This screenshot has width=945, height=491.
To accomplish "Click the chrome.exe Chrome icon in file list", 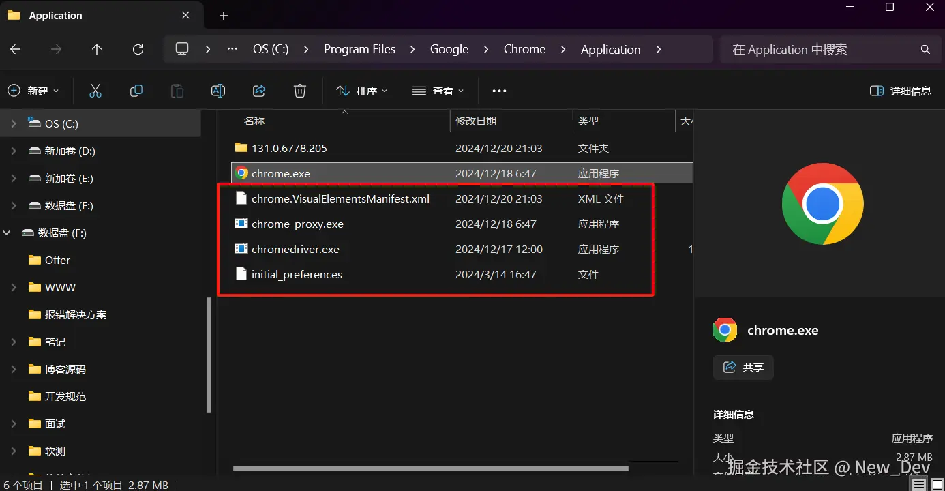I will [x=241, y=173].
